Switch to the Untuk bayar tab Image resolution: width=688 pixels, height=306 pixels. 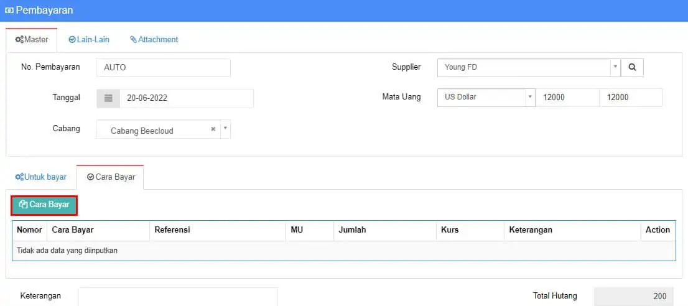(41, 177)
